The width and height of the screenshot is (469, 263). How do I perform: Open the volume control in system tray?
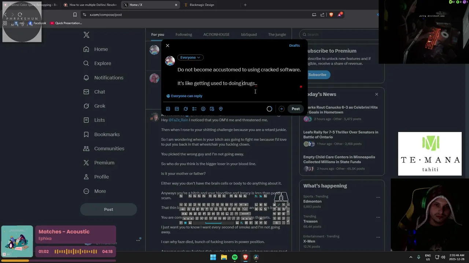pyautogui.click(x=443, y=257)
